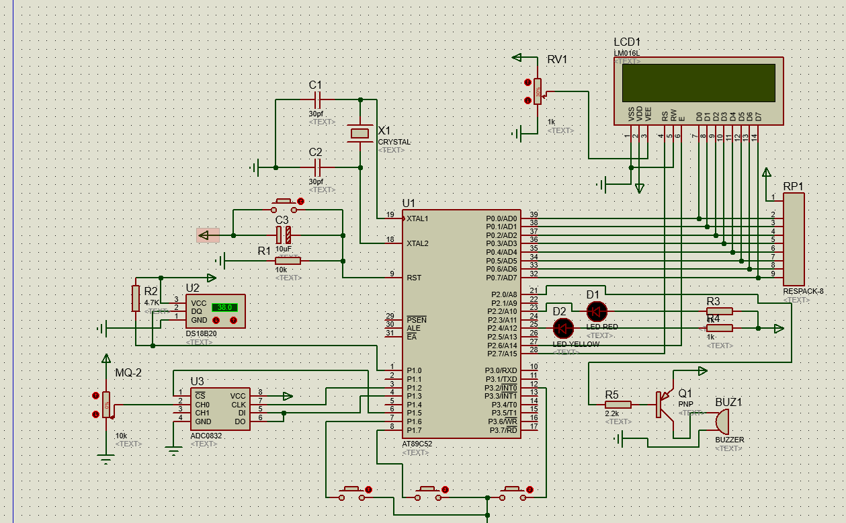
Task: Click RV1 increase arrow button
Action: coord(527,83)
